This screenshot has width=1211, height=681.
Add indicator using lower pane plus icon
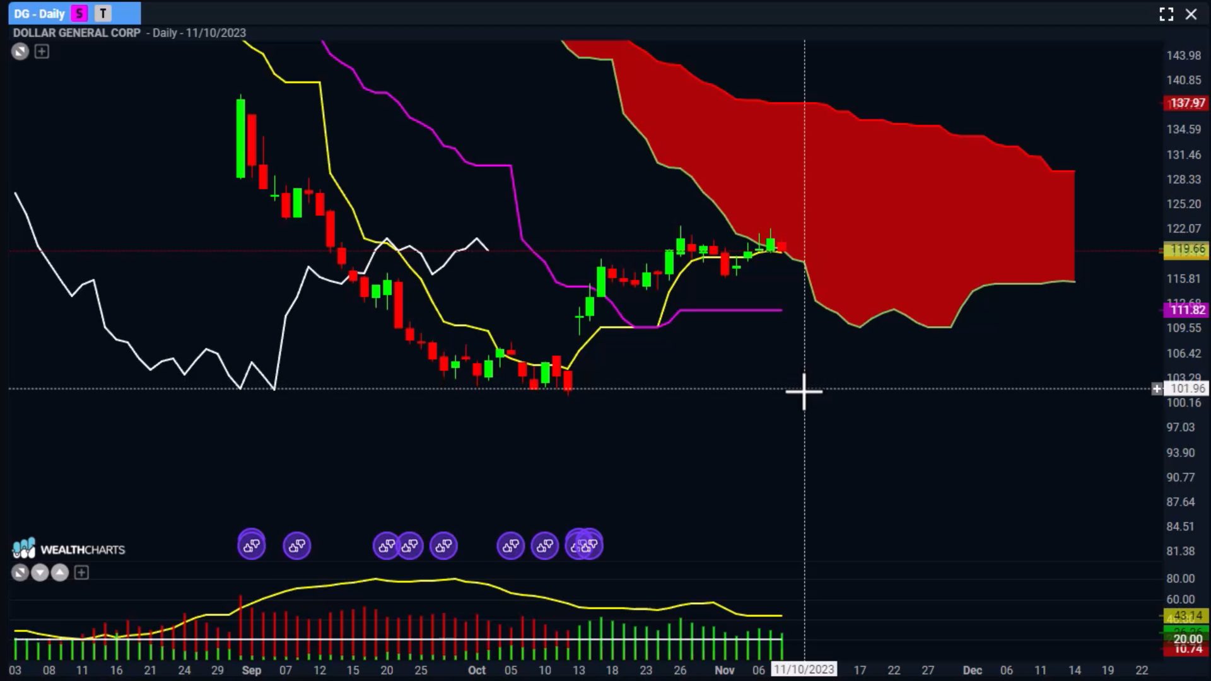(81, 573)
